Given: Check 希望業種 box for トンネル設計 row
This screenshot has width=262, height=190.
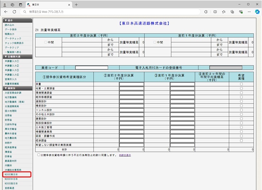Looking at the screenshot, I should 241,110.
